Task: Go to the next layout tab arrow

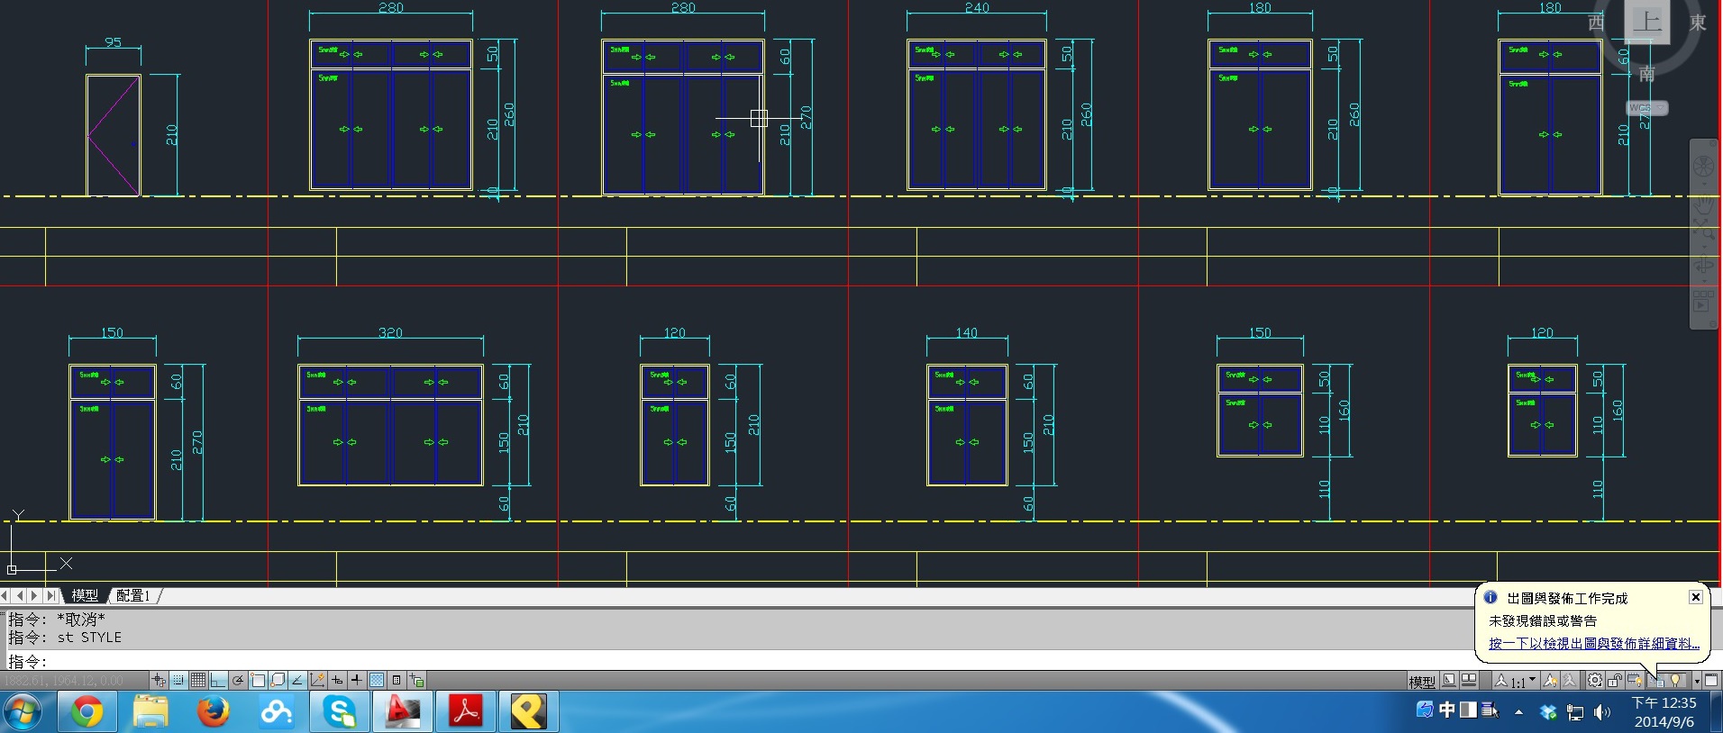Action: coord(35,595)
